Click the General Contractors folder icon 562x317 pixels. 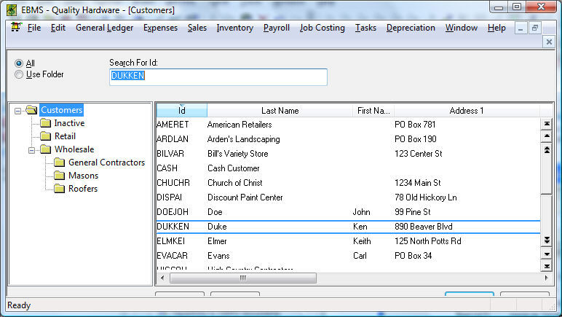pos(59,163)
